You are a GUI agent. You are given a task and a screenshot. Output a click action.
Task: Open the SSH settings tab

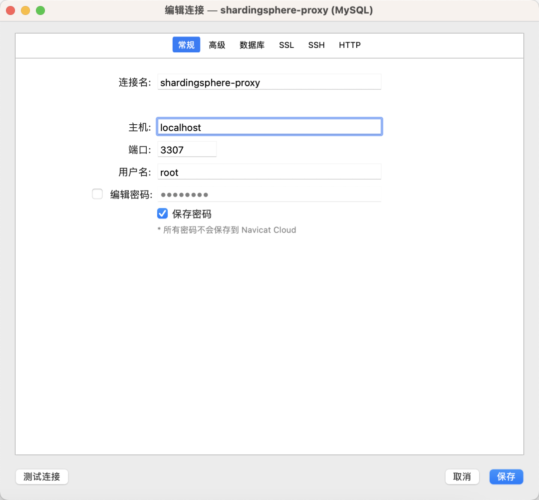pyautogui.click(x=316, y=45)
